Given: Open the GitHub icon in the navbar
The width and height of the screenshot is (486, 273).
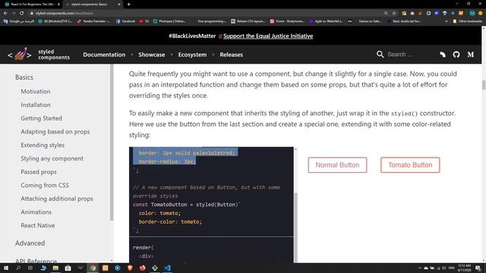Looking at the screenshot, I should pos(456,55).
